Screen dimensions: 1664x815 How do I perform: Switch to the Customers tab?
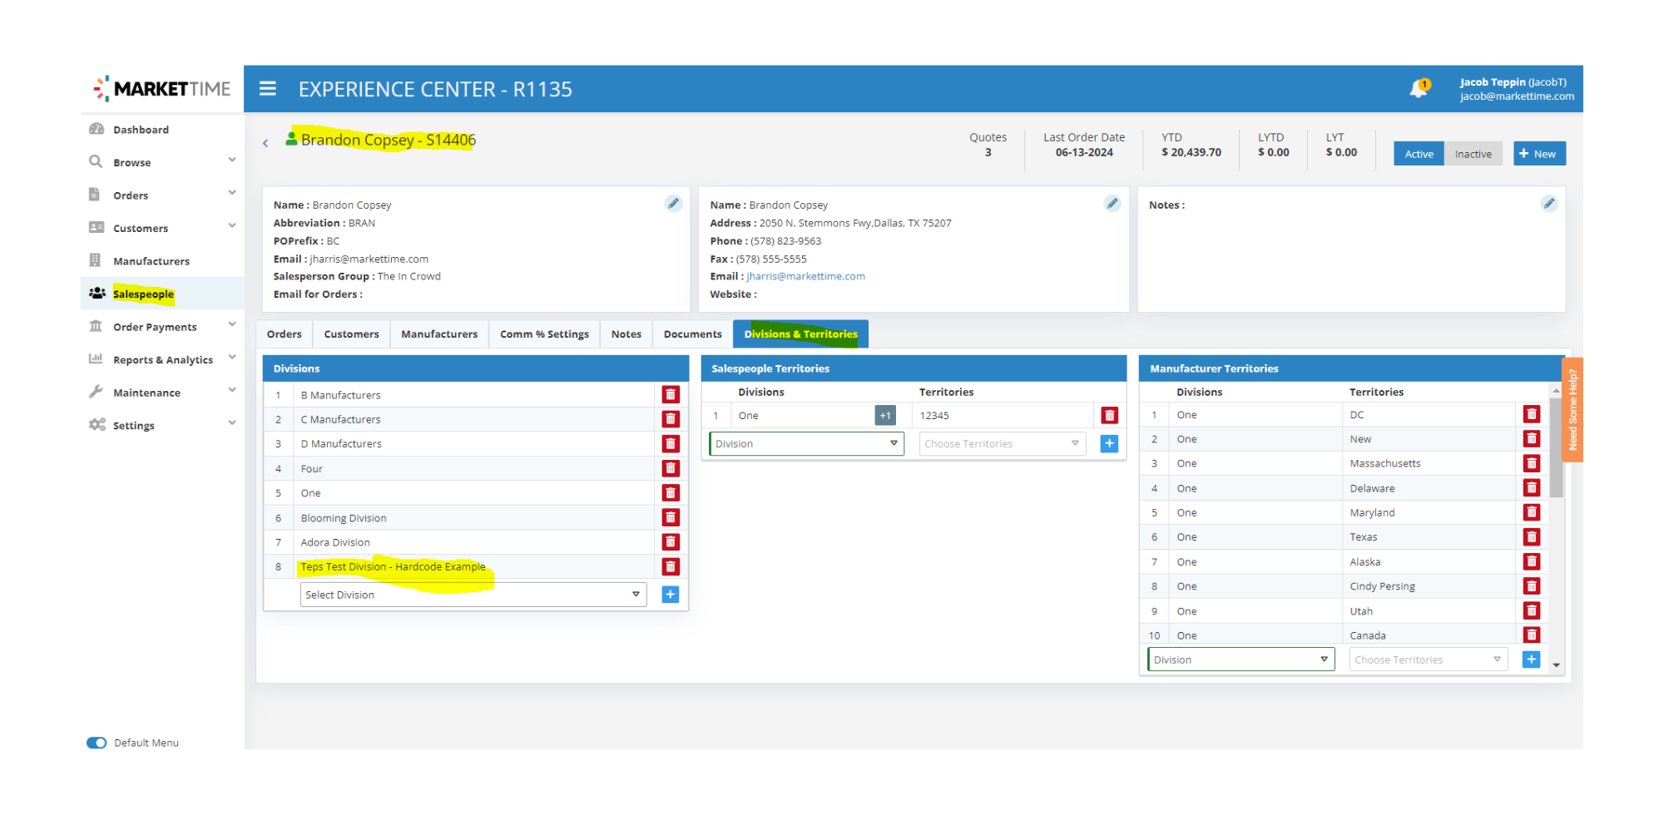click(351, 333)
